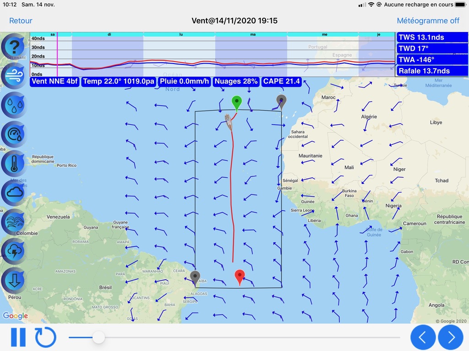The width and height of the screenshot is (469, 351).
Task: Show the rain droplets layer
Action: [x=13, y=105]
